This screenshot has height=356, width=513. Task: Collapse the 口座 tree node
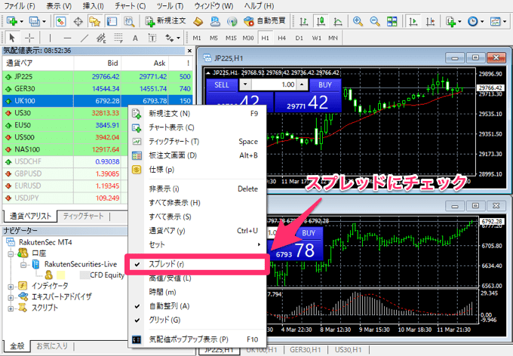point(11,253)
